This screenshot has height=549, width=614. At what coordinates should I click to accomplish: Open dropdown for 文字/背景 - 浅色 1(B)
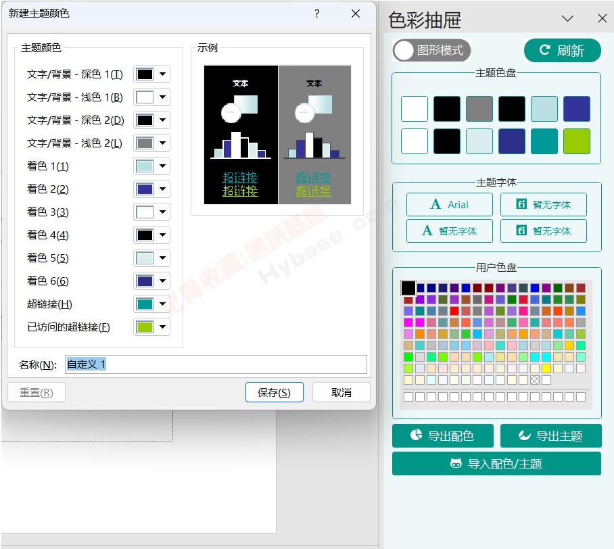pos(152,97)
